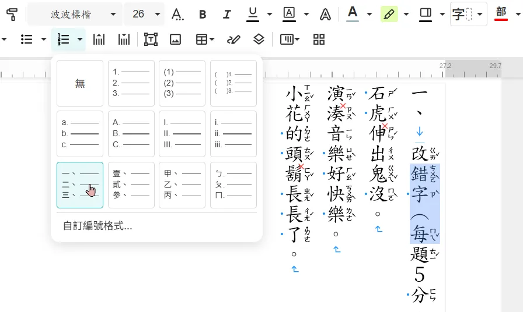Insert a text box
This screenshot has height=312, width=523.
tap(151, 39)
